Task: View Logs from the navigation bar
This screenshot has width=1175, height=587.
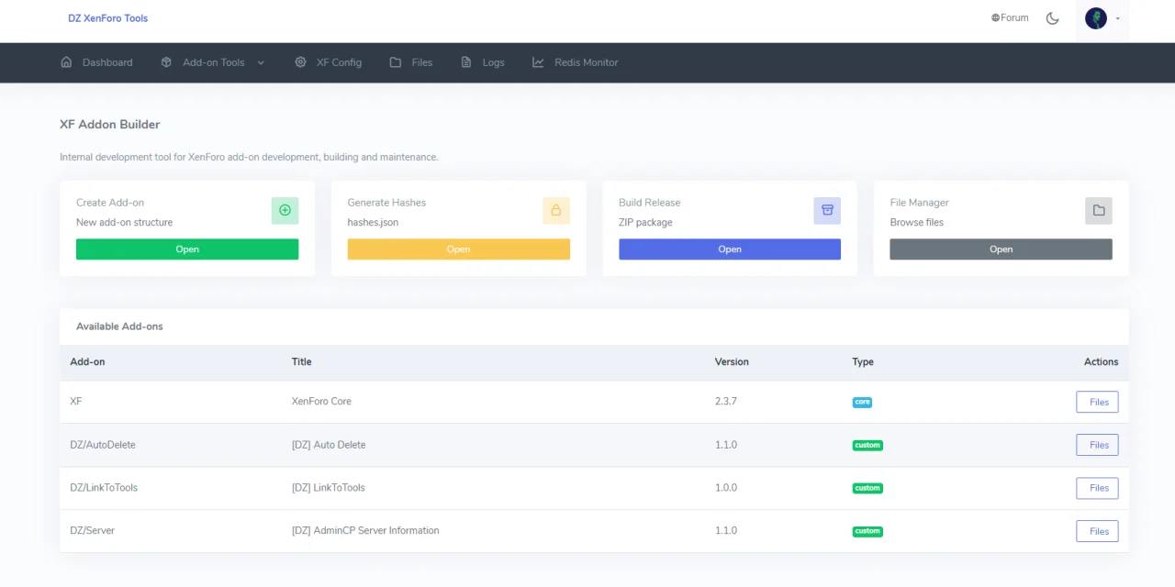Action: click(483, 62)
